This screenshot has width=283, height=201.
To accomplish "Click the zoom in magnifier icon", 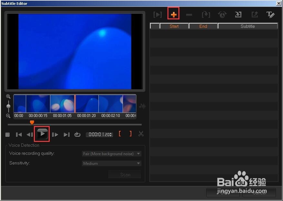I will point(8,96).
